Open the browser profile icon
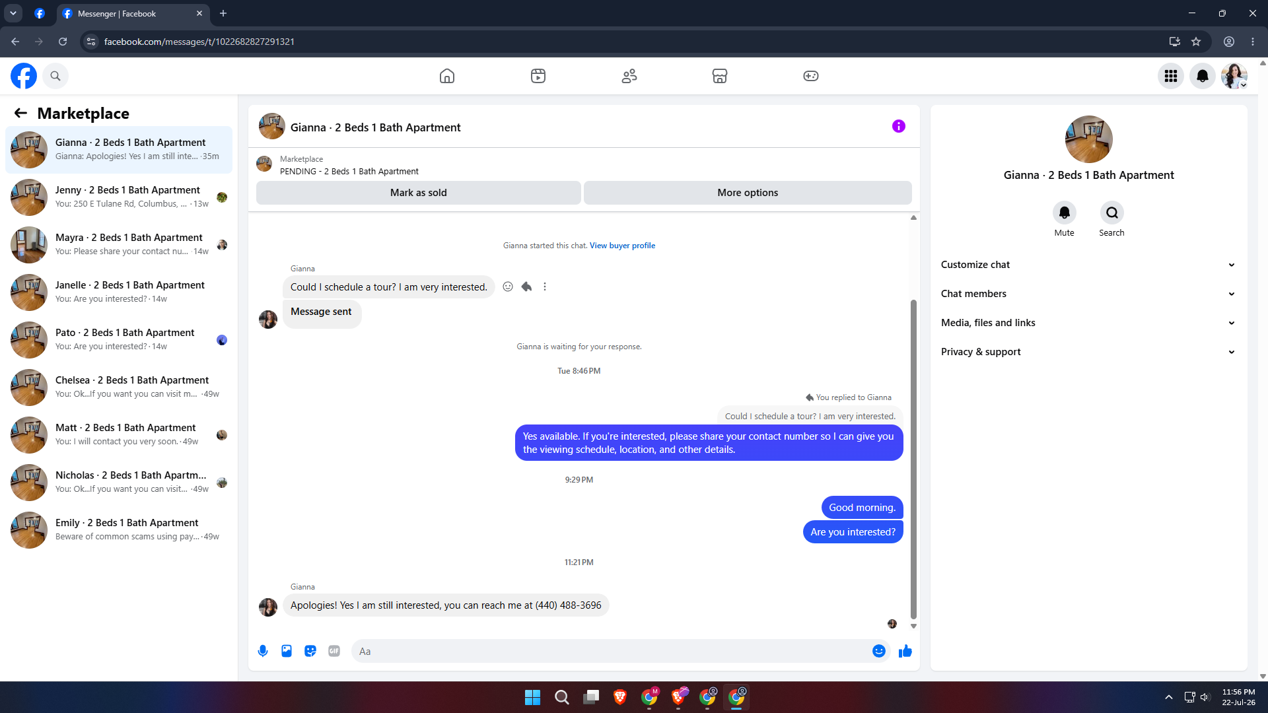The image size is (1268, 713). click(x=1229, y=42)
